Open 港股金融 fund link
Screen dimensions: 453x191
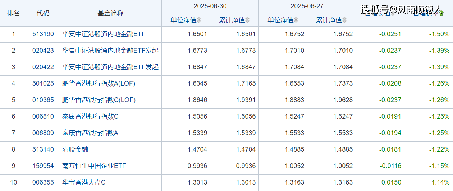(75, 150)
